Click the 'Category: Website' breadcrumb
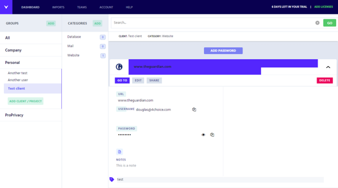The height and width of the screenshot is (188, 338). (x=160, y=36)
